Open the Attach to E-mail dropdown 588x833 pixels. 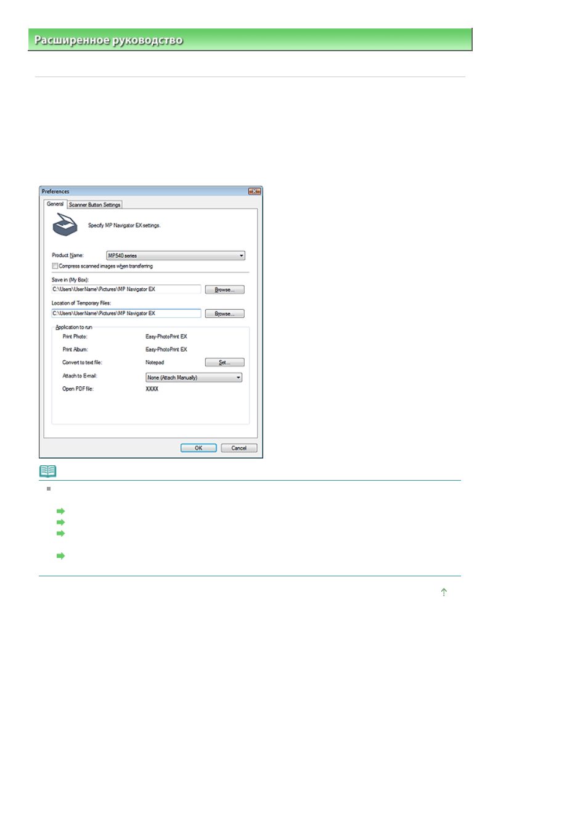coord(194,377)
